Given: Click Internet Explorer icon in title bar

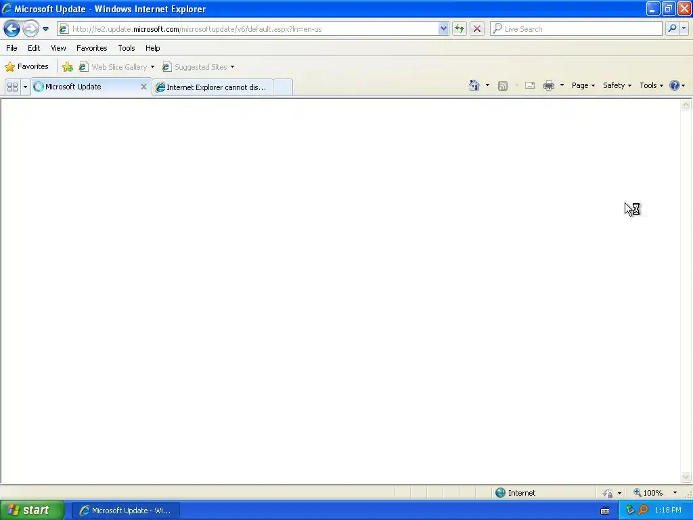Looking at the screenshot, I should tap(7, 8).
